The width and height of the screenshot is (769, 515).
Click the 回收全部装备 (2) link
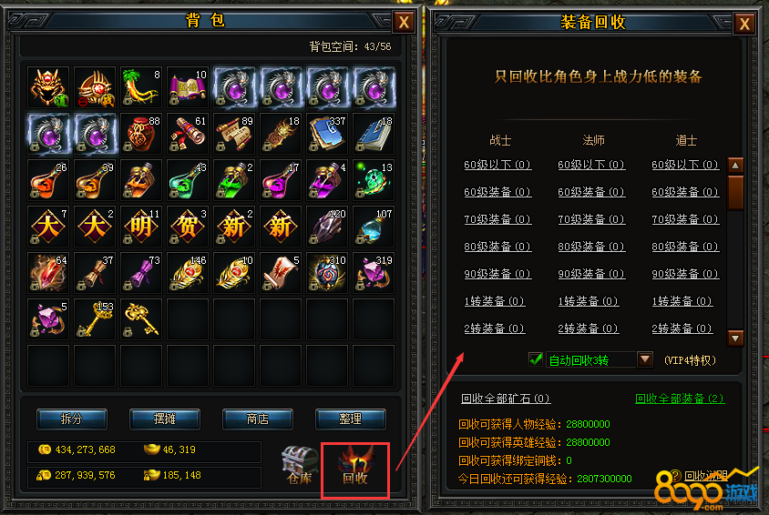point(679,399)
